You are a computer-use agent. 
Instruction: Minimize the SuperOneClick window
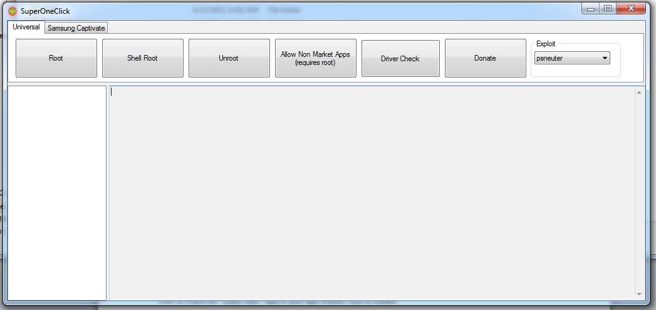pyautogui.click(x=590, y=9)
